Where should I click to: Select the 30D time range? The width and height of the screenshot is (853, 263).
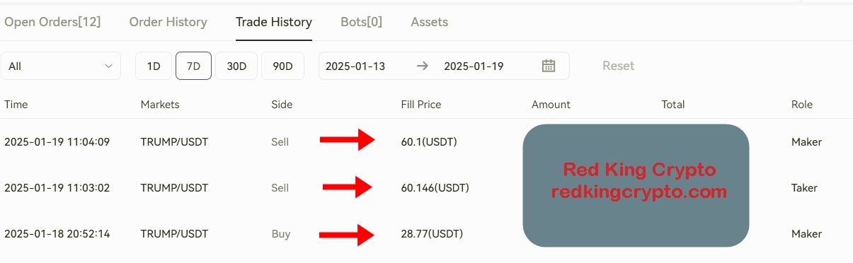tap(236, 66)
